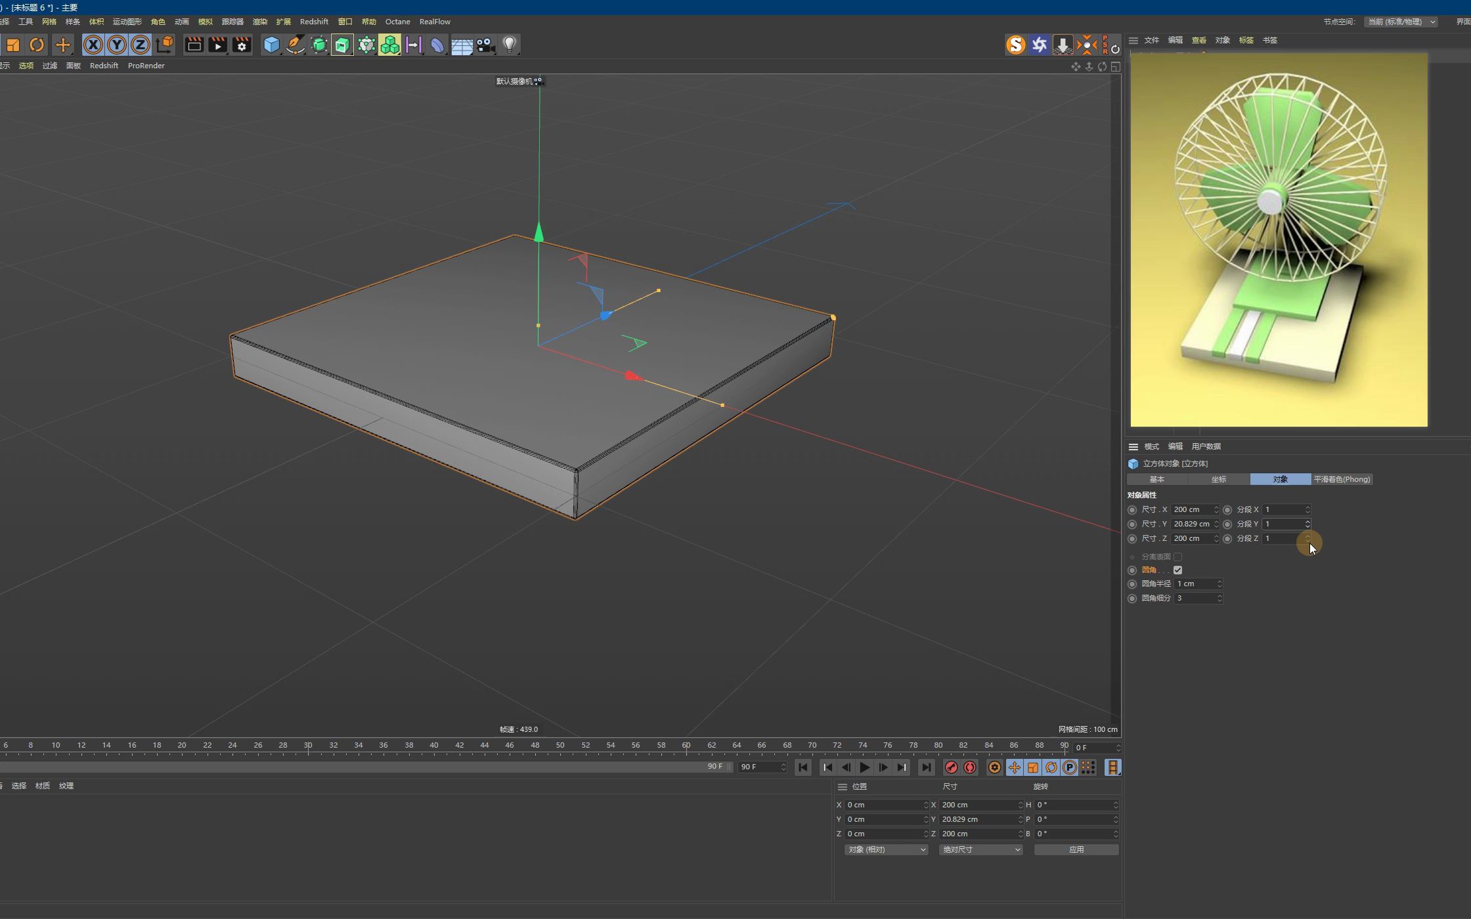Add a camera object icon
1471x919 pixels.
coord(485,45)
